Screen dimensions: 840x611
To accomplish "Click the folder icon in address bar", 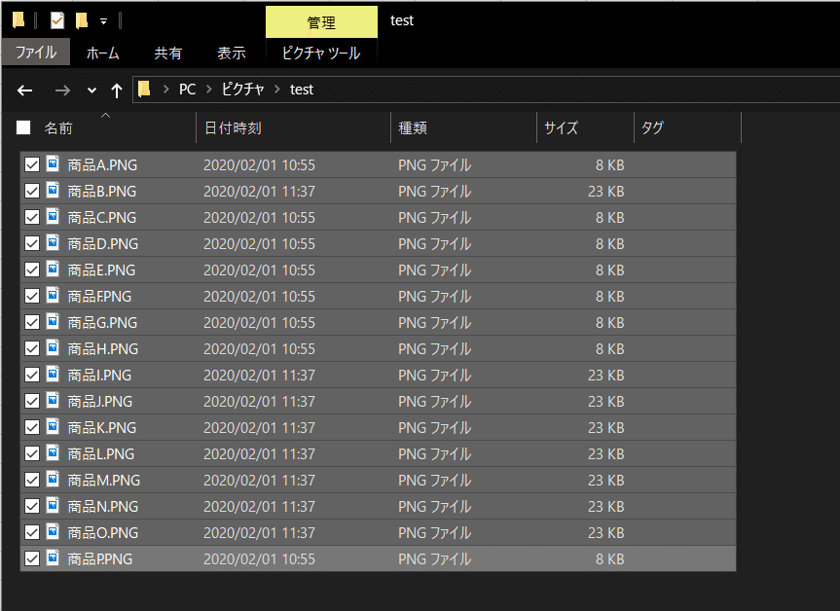I will (144, 89).
